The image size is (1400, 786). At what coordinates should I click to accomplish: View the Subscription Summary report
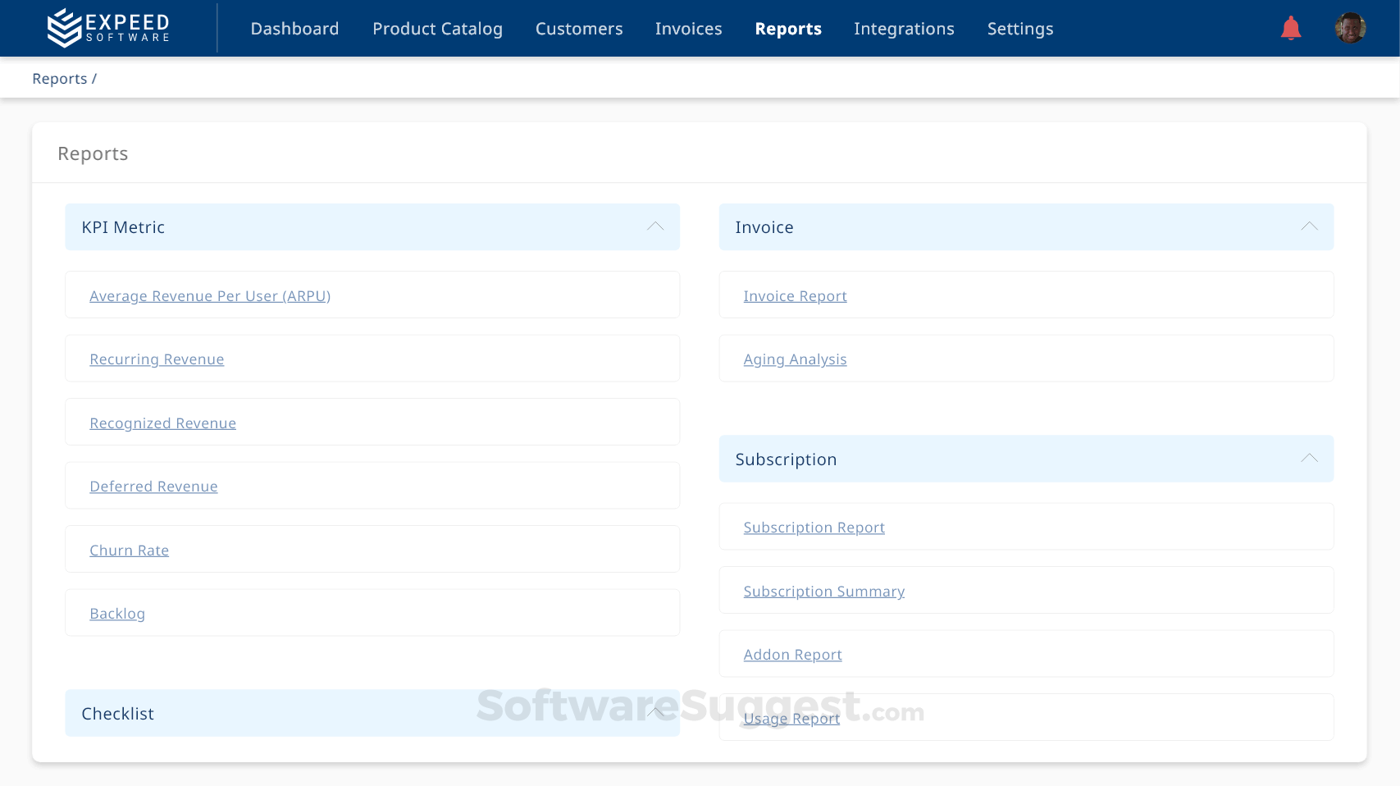[823, 591]
